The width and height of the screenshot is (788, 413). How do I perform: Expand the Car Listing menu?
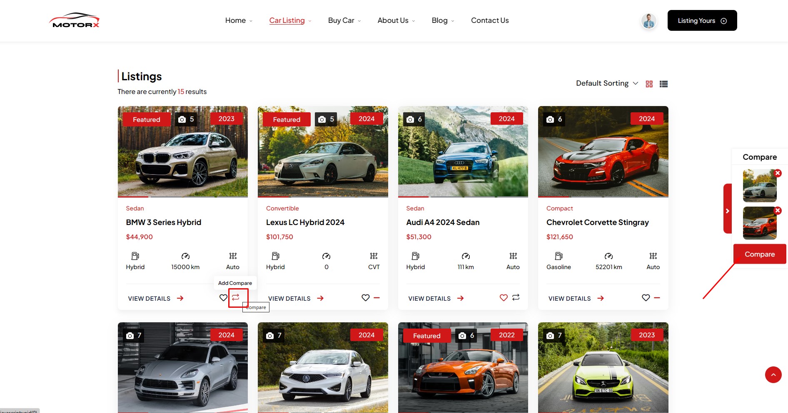(x=290, y=20)
